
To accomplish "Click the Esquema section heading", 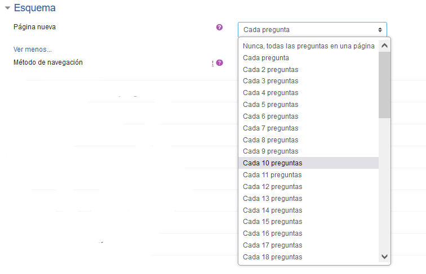I will click(x=34, y=8).
